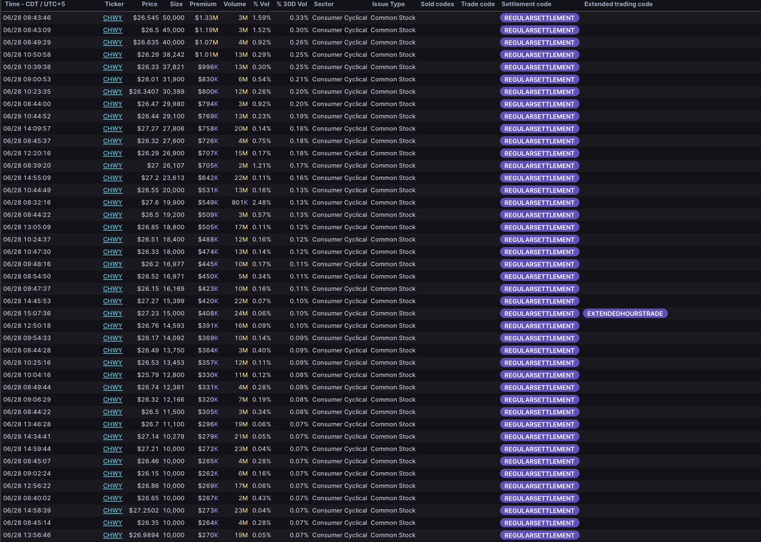
Task: Select the price $26.3407
Action: (144, 92)
